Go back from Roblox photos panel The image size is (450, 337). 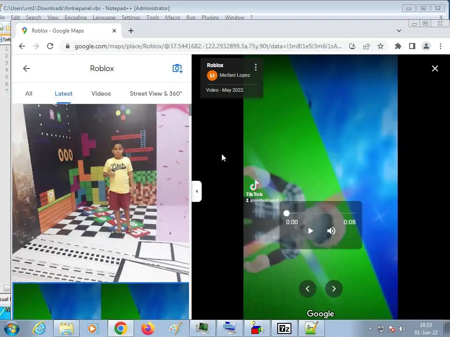coord(26,68)
